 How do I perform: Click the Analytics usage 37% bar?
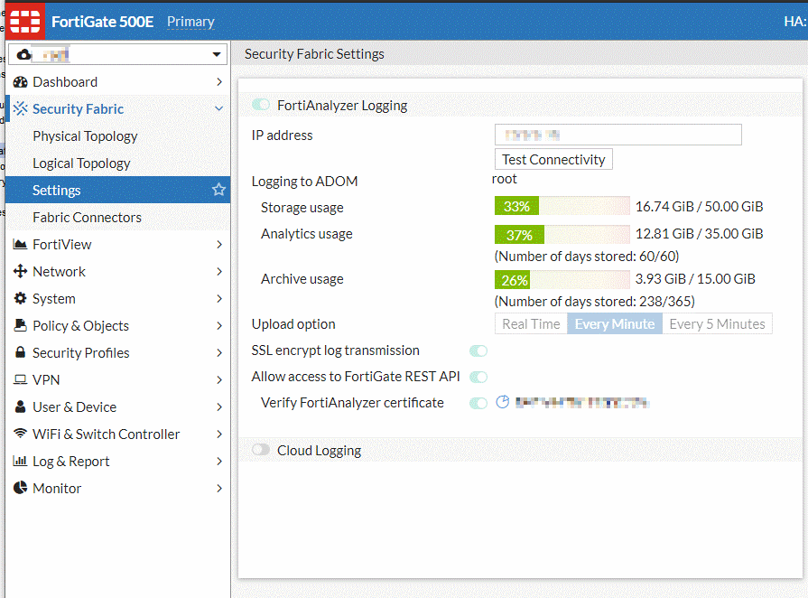(x=562, y=235)
